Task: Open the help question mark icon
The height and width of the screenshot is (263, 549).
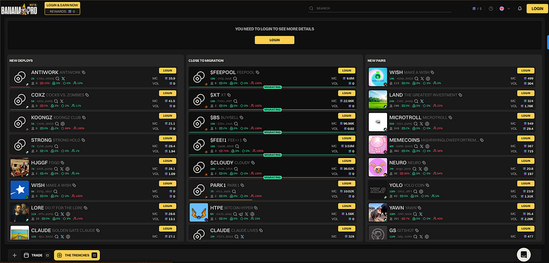Action: click(x=491, y=9)
